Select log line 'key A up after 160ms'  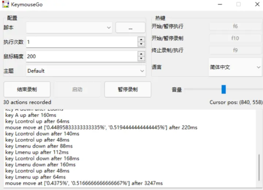[x=31, y=115]
